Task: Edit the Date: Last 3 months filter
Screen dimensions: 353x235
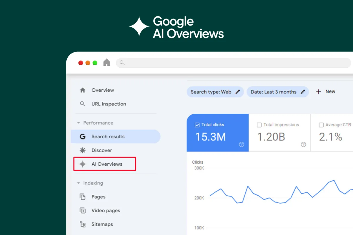Action: point(278,92)
